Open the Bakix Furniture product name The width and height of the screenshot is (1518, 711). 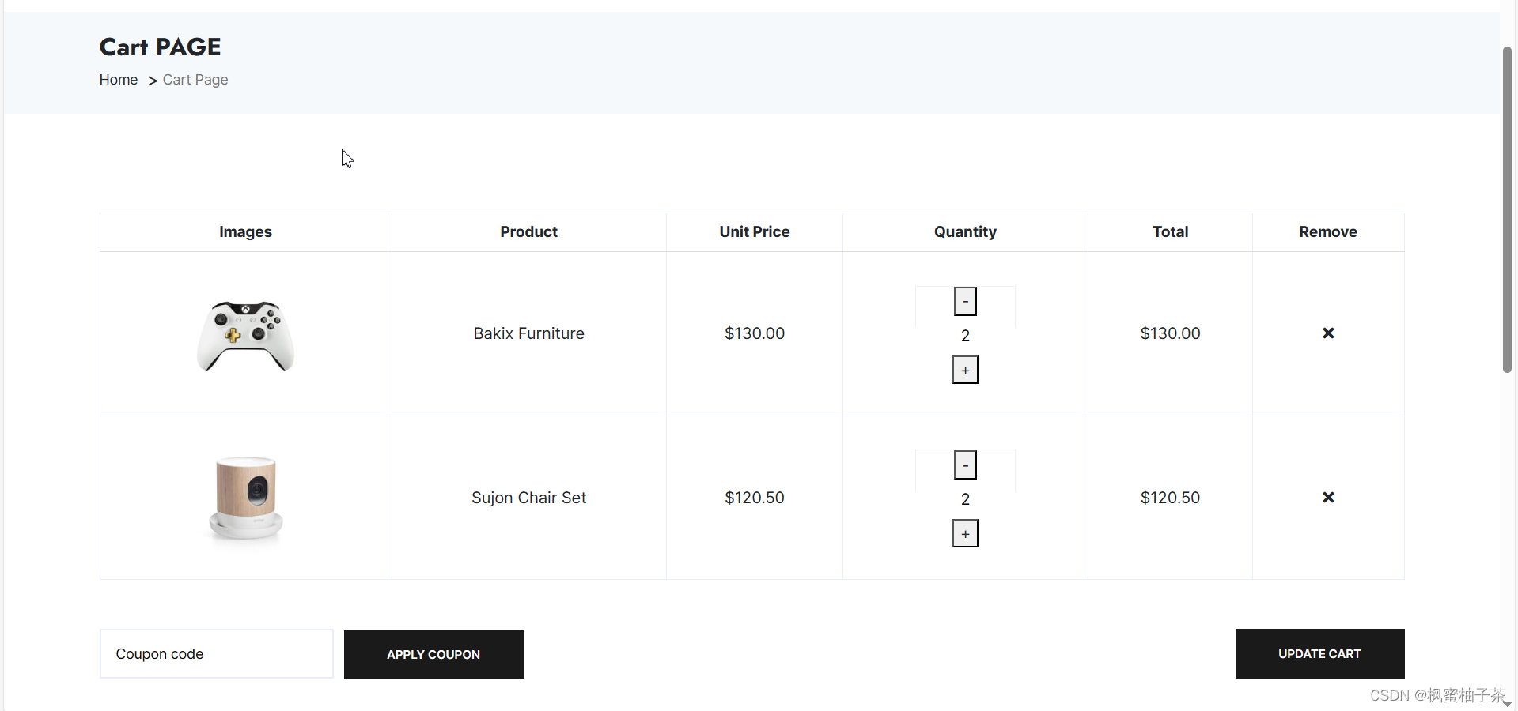528,333
